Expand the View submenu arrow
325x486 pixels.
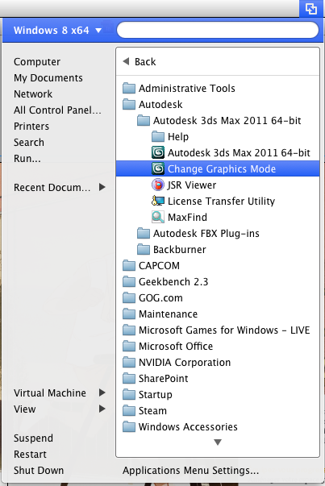pyautogui.click(x=102, y=409)
